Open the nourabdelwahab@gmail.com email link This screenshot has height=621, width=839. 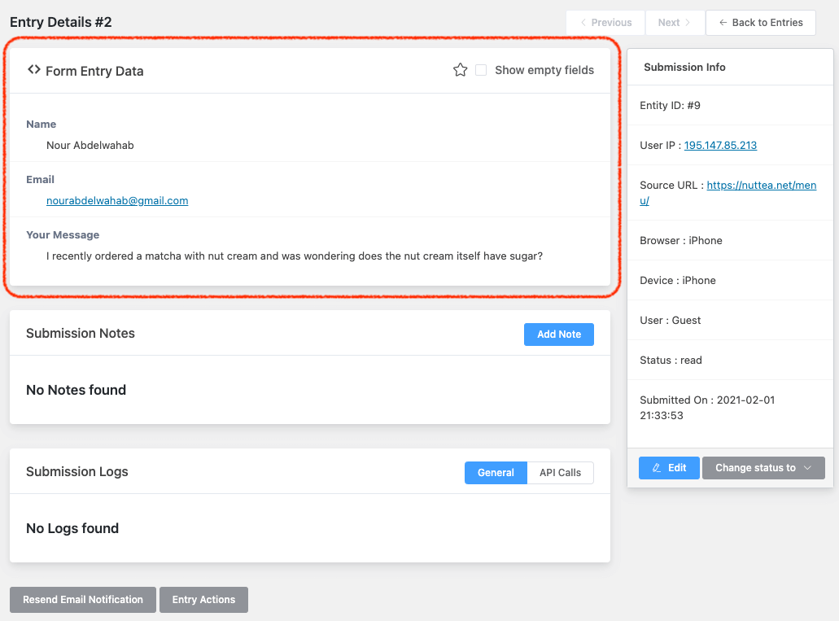[x=117, y=200]
